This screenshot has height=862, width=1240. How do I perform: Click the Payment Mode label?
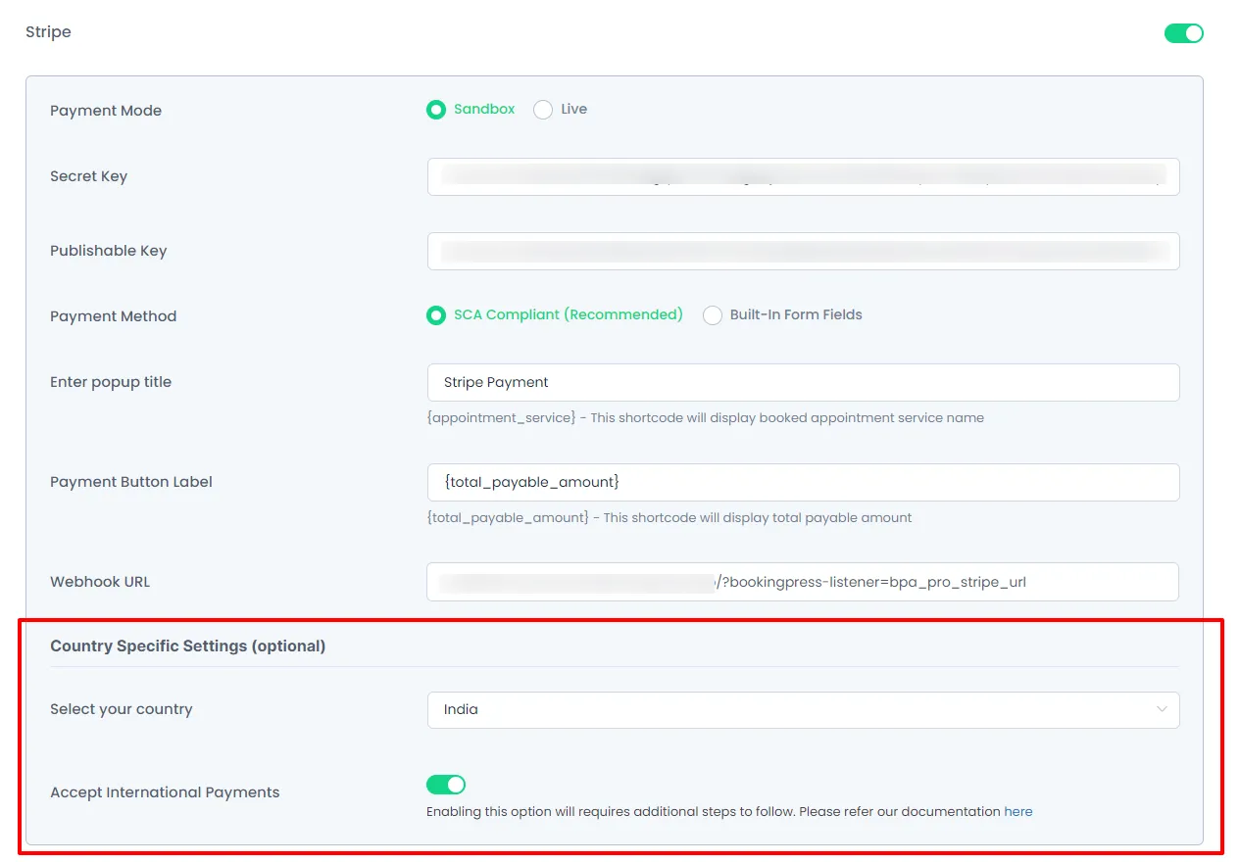click(x=106, y=110)
